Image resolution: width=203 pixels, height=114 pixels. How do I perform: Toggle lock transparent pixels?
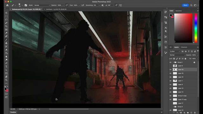pos(174,59)
